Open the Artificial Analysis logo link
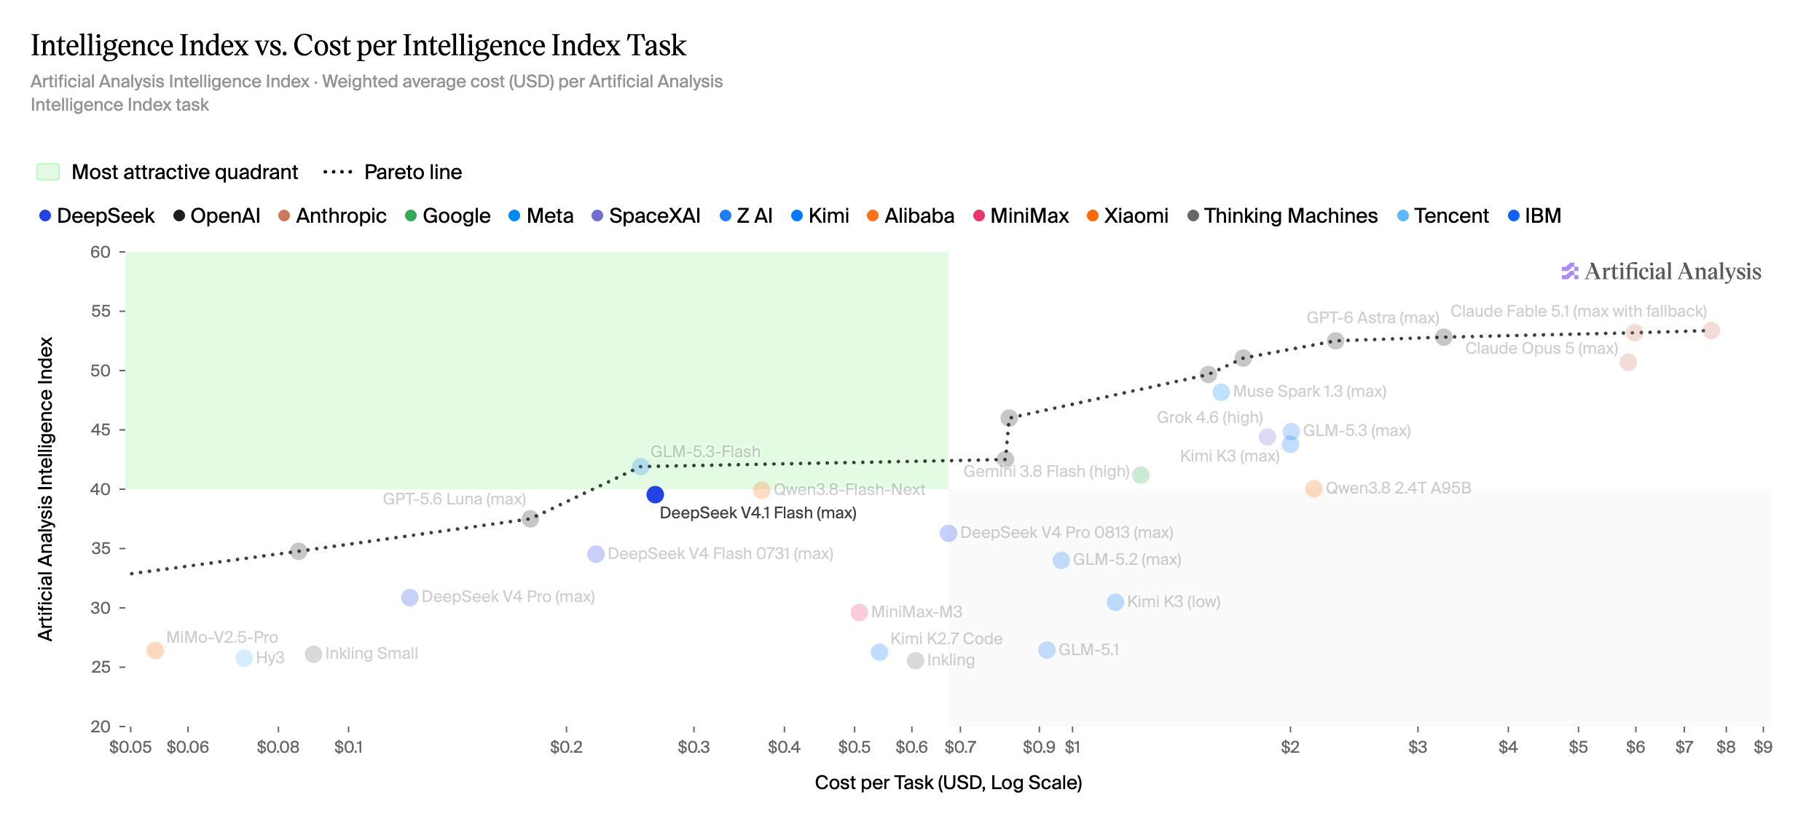Image resolution: width=1795 pixels, height=827 pixels. click(1661, 272)
